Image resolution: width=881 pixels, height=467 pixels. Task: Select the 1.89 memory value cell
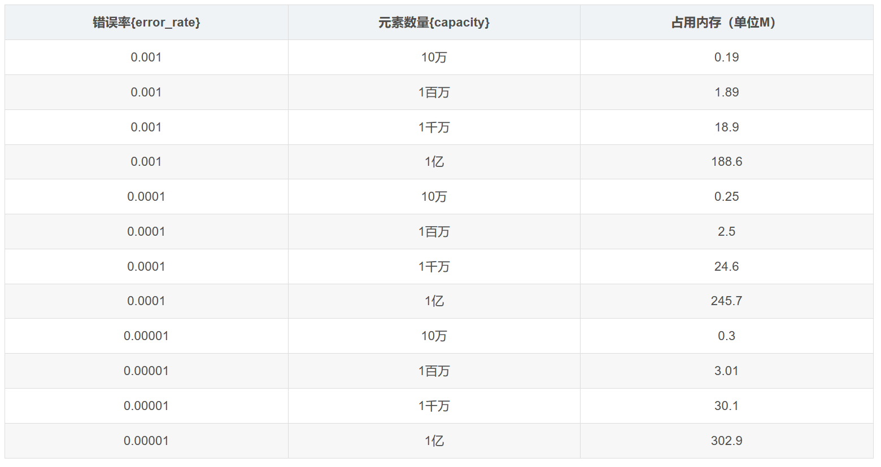click(x=726, y=92)
